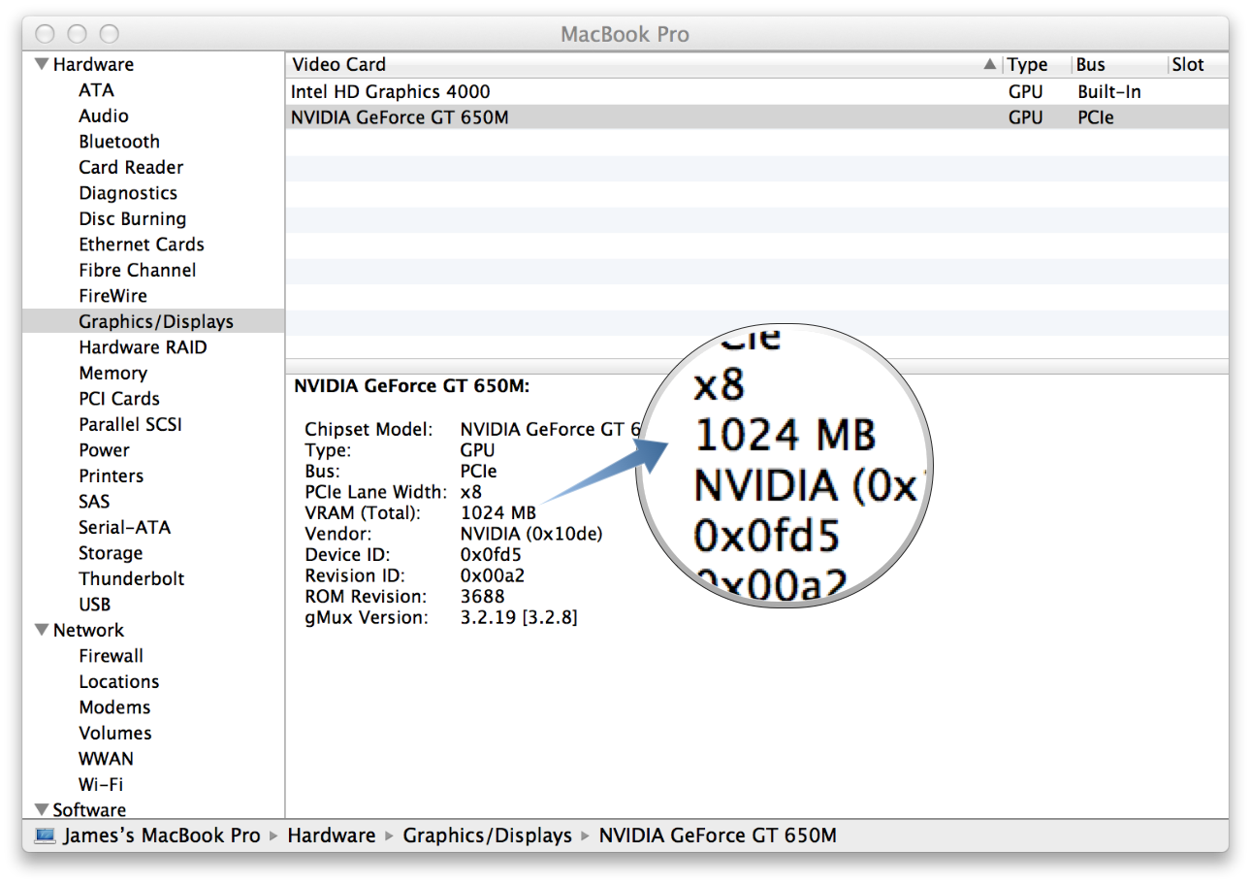Click Hardware in the path bar

coord(332,836)
